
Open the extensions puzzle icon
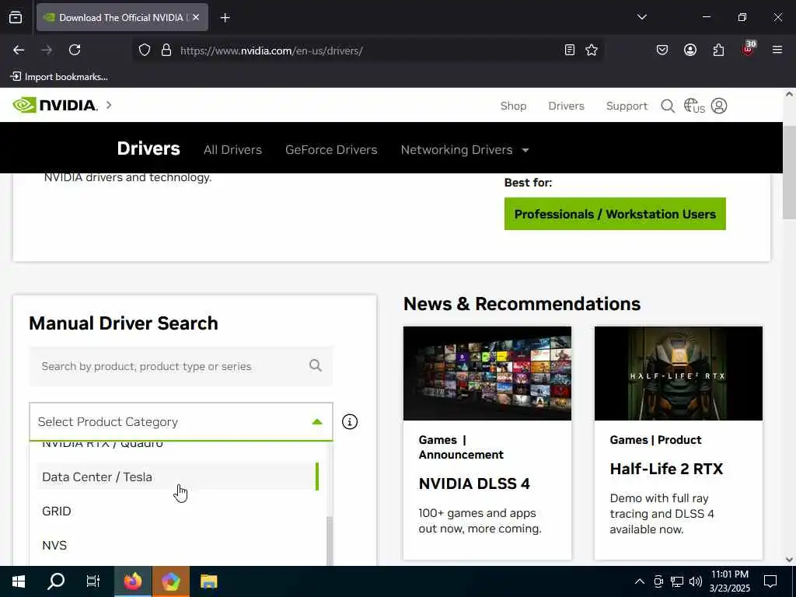click(718, 50)
